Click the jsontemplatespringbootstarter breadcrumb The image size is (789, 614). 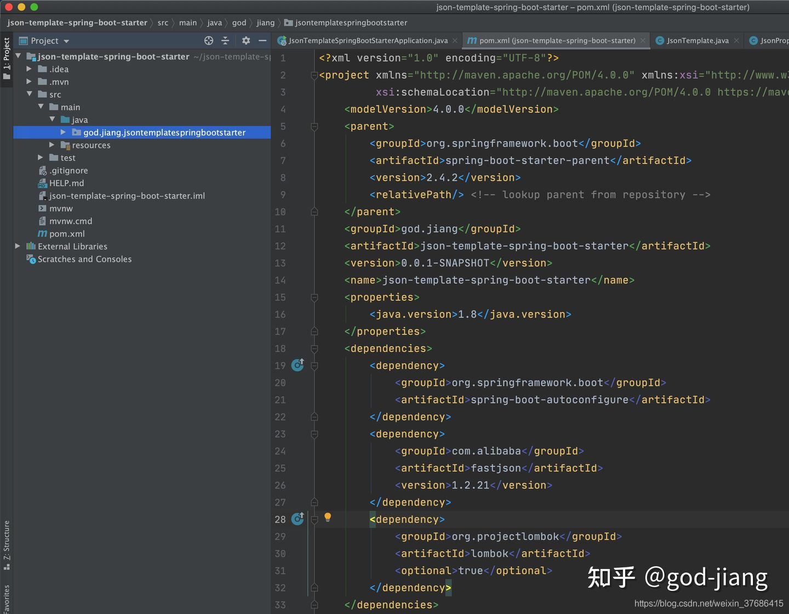(x=346, y=22)
